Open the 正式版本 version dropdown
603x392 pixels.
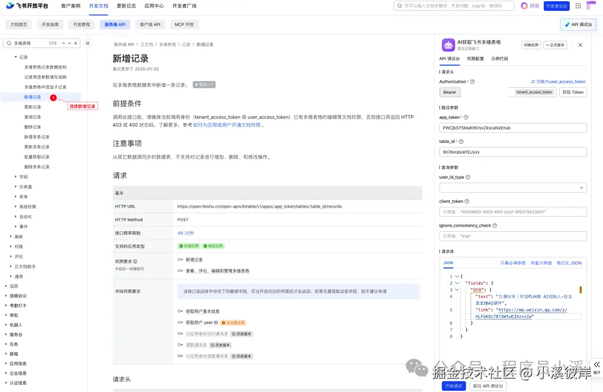pos(555,45)
